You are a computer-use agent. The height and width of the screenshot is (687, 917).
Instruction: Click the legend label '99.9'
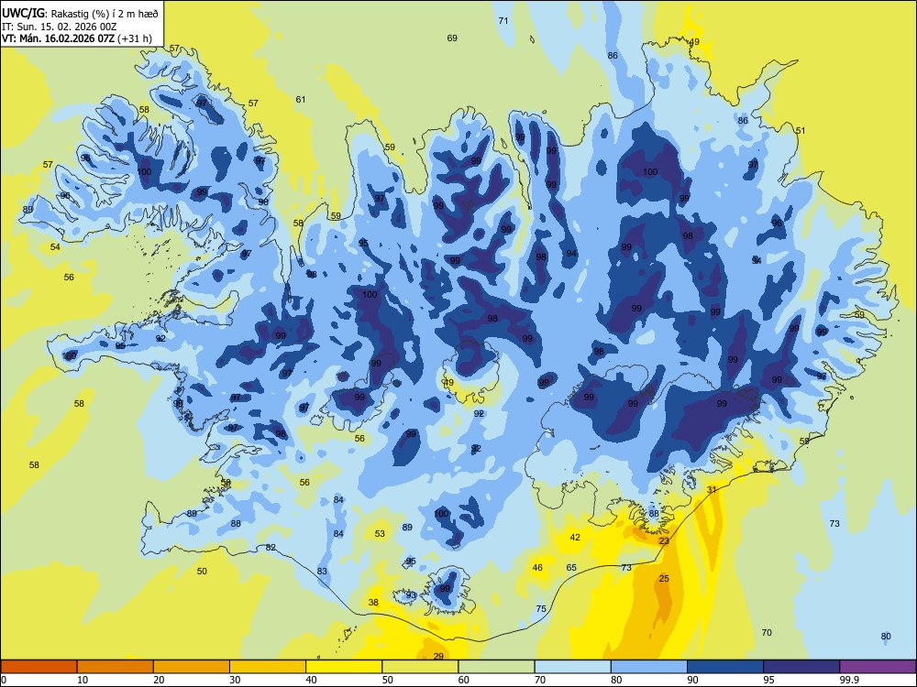[849, 680]
